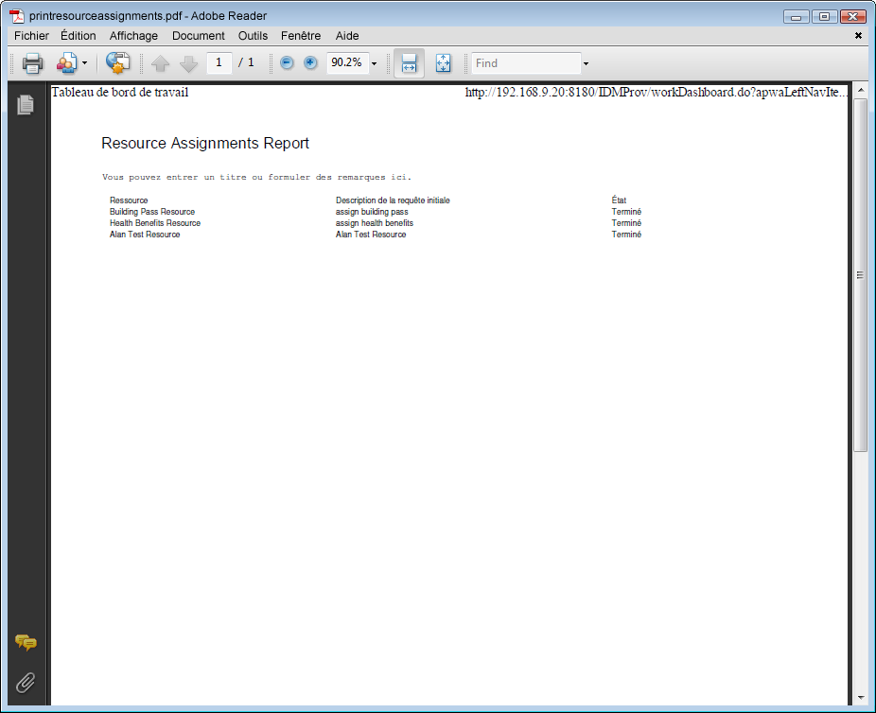The height and width of the screenshot is (713, 876).
Task: Click 'Terminé' for Building Pass Resource
Action: 626,212
